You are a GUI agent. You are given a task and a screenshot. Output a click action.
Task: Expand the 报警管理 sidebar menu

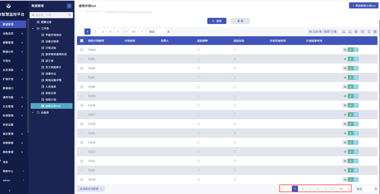coord(13,42)
